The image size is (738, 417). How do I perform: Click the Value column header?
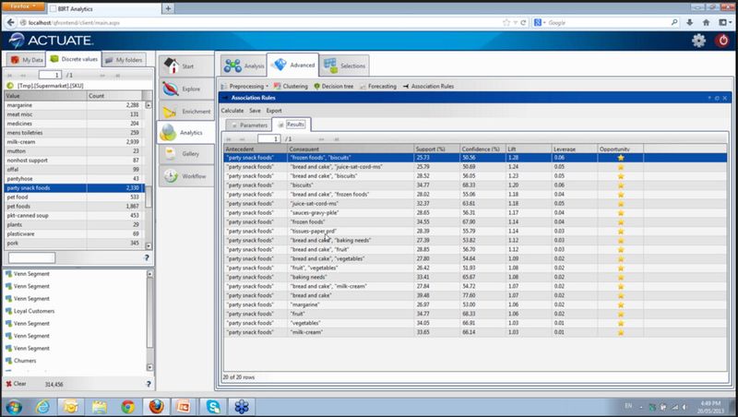click(45, 96)
